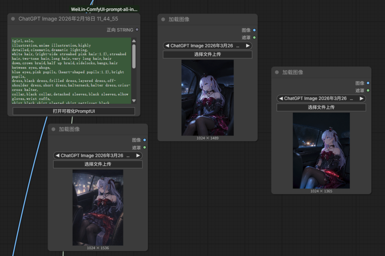The height and width of the screenshot is (256, 385).
Task: Click 遮罩 output port on the 1024 × 1536 node
Action: (x=145, y=147)
